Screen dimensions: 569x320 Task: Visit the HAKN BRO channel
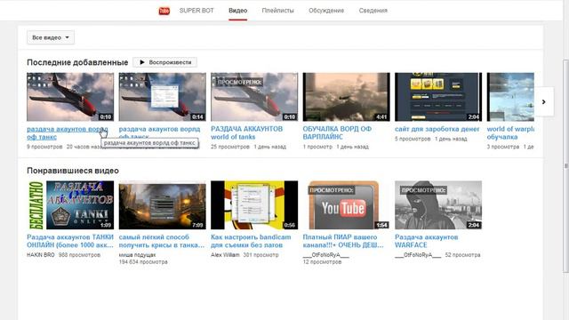[x=41, y=255]
